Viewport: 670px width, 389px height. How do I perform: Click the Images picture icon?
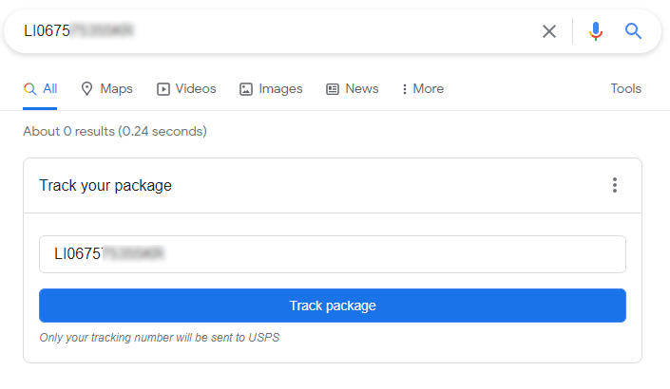(x=246, y=89)
